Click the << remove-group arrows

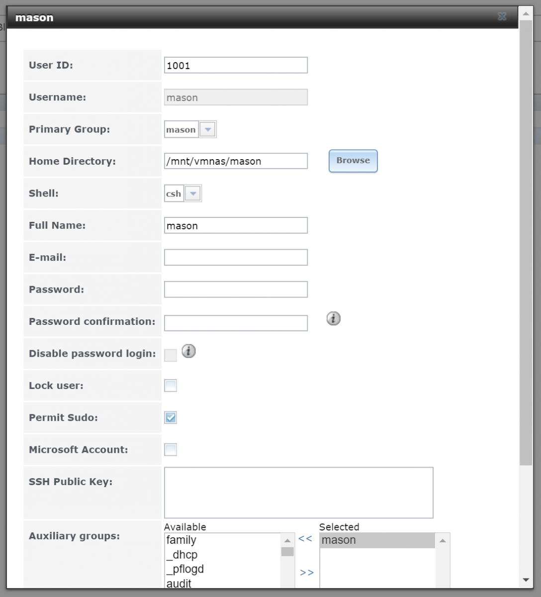pyautogui.click(x=305, y=539)
